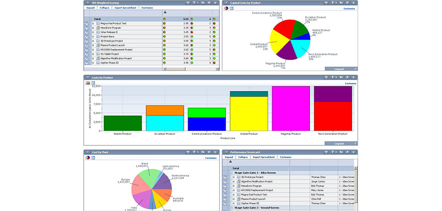Expand Hemaform Program row in NPI Weighted Scoring
This screenshot has width=442, height=211.
point(93,28)
